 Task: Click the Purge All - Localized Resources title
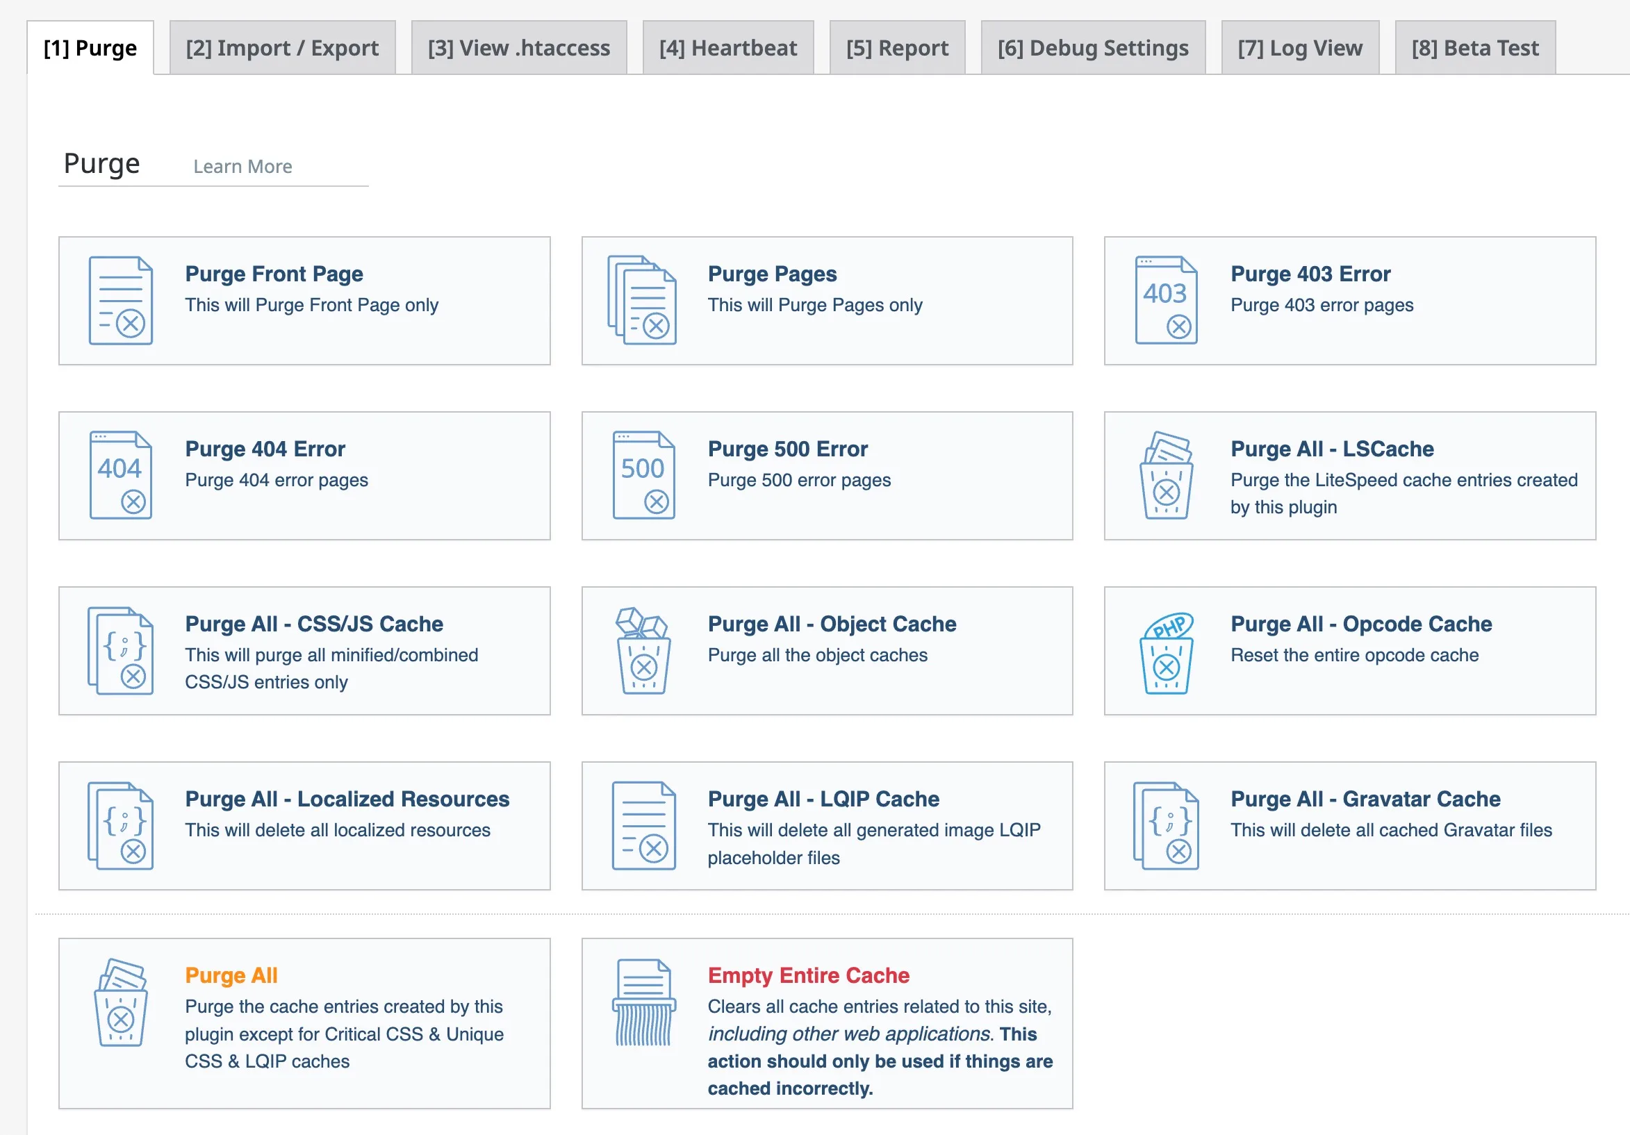click(x=347, y=799)
